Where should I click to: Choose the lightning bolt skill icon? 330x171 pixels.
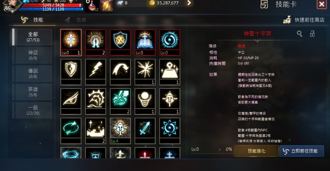tap(96, 72)
